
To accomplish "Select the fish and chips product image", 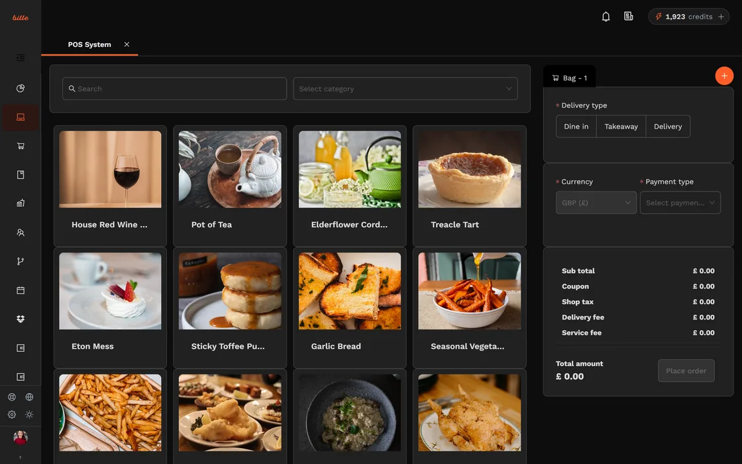I will 229,412.
